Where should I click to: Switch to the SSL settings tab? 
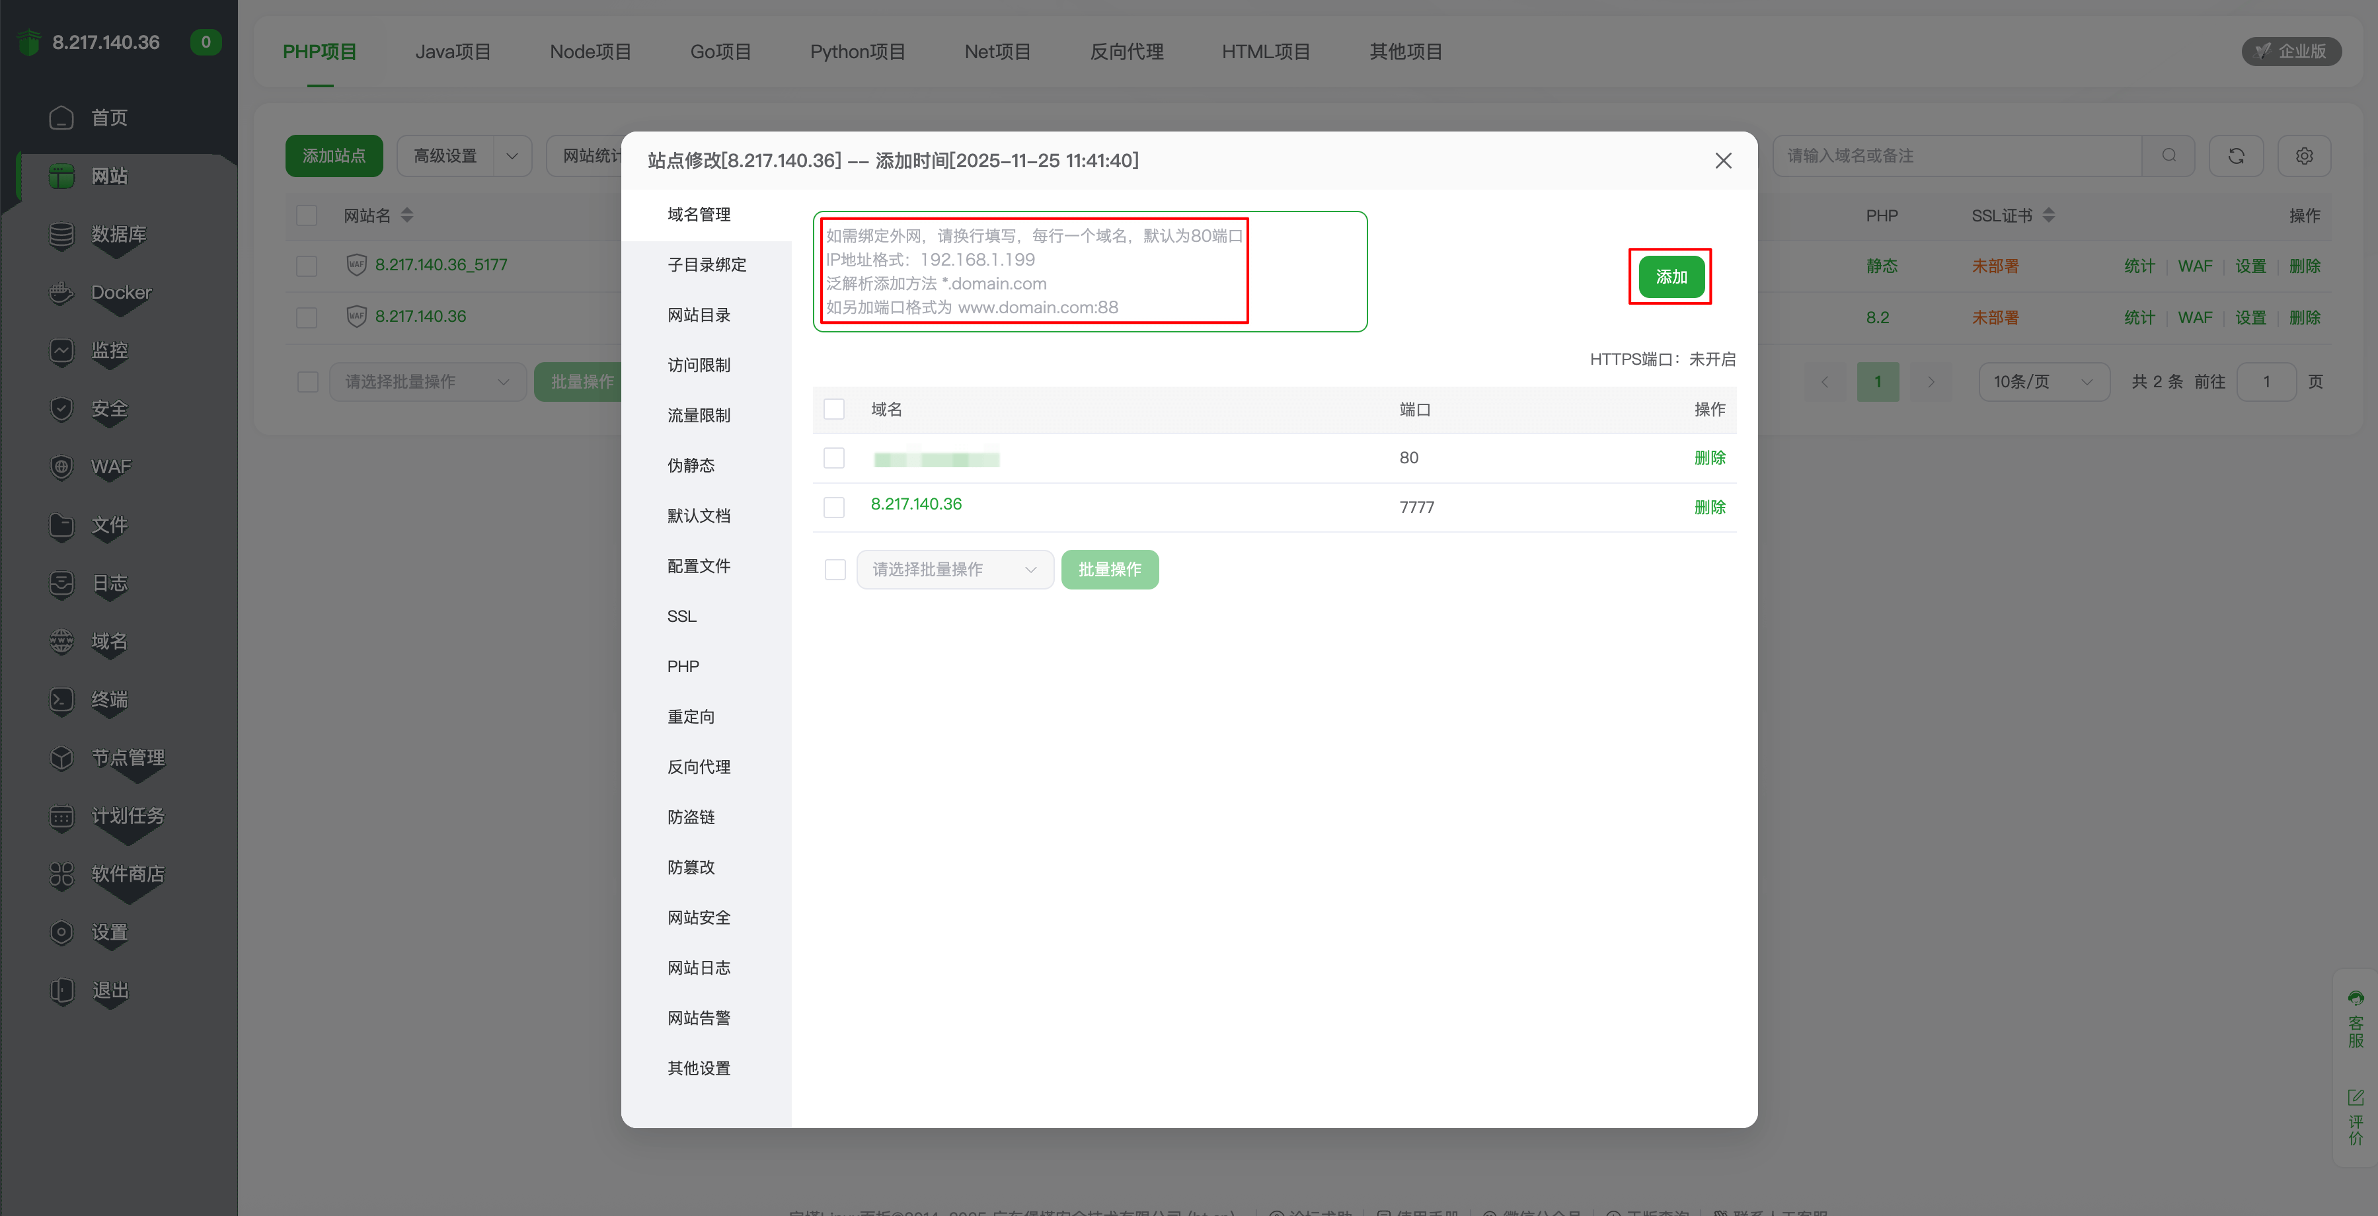point(681,616)
